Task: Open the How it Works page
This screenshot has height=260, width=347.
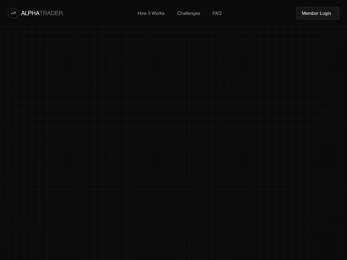Action: coord(151,13)
